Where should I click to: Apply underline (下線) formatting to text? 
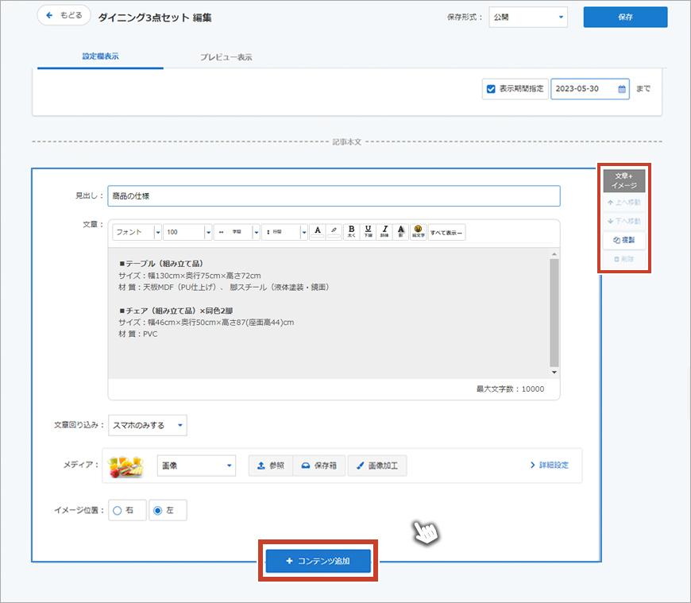click(368, 231)
